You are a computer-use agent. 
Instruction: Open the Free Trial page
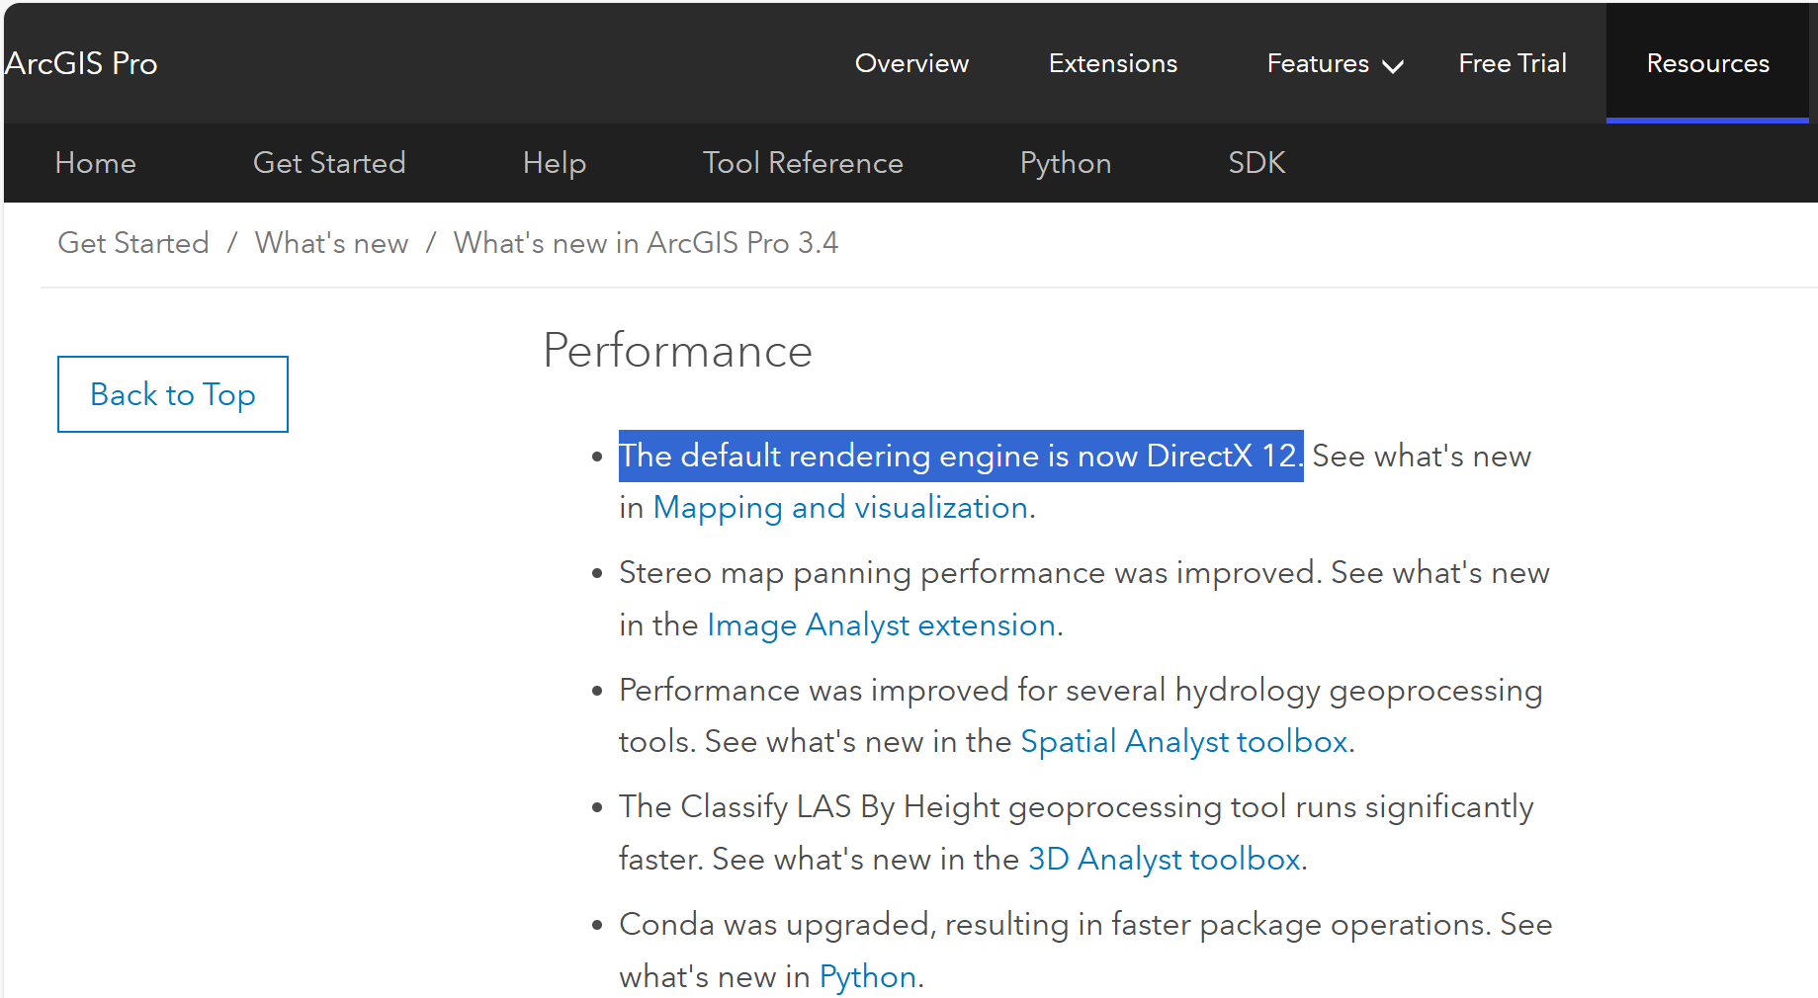point(1513,63)
